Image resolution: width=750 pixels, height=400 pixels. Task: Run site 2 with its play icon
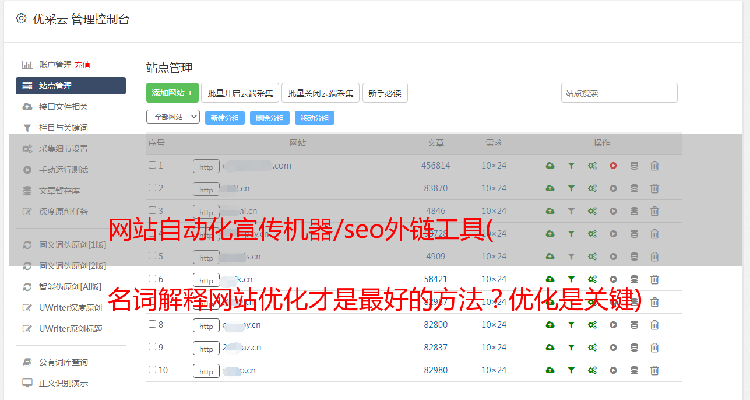click(x=613, y=188)
